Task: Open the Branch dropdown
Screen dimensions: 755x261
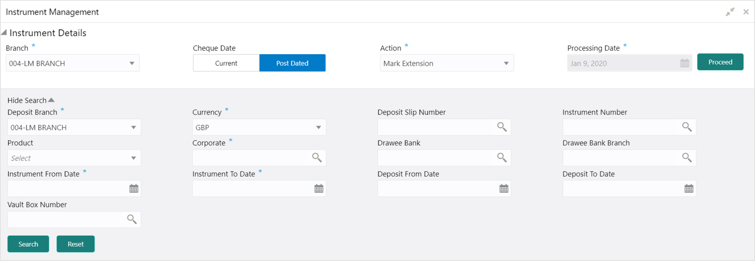Action: coord(73,63)
